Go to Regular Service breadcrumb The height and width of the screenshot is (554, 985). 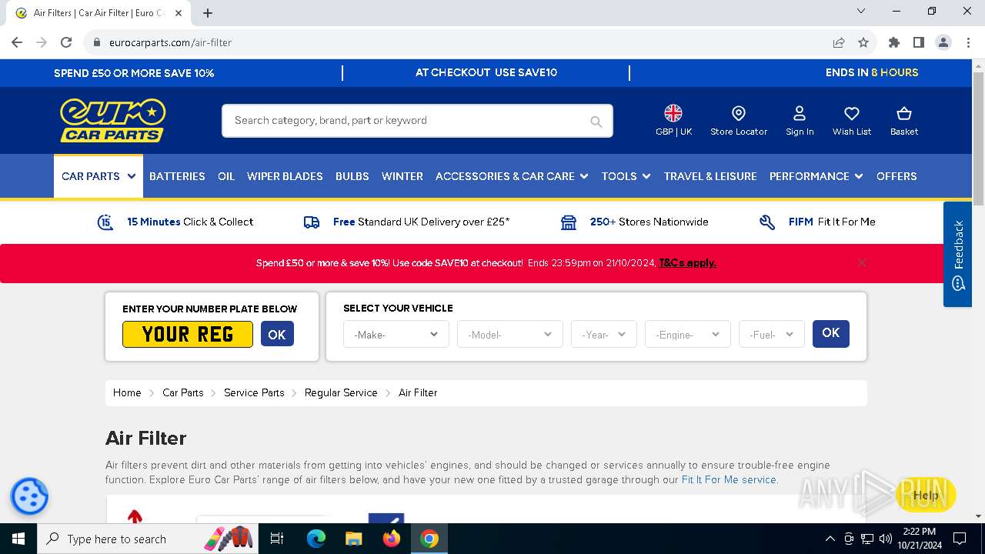click(341, 392)
